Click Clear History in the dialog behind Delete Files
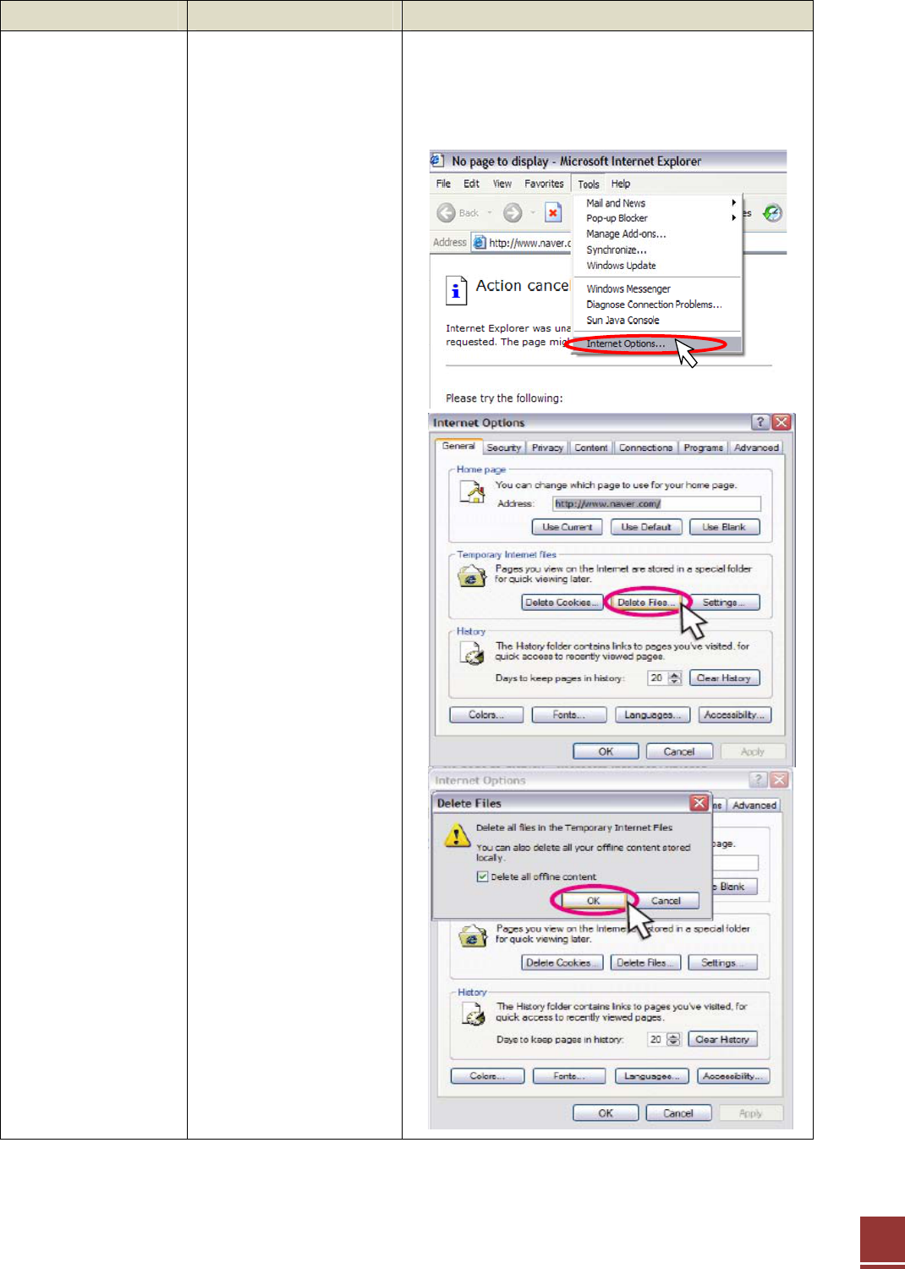 [x=722, y=1040]
